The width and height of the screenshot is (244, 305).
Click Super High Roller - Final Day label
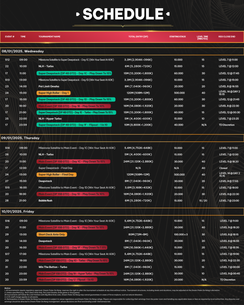click(56, 175)
